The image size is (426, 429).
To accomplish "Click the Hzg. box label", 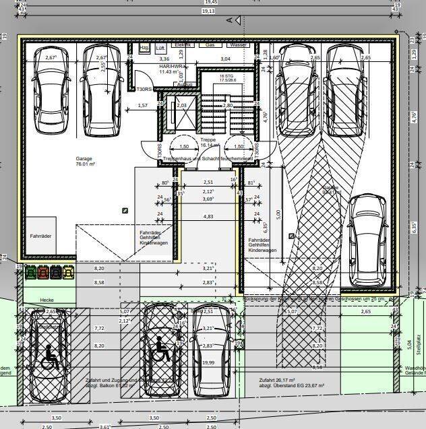I will [144, 48].
